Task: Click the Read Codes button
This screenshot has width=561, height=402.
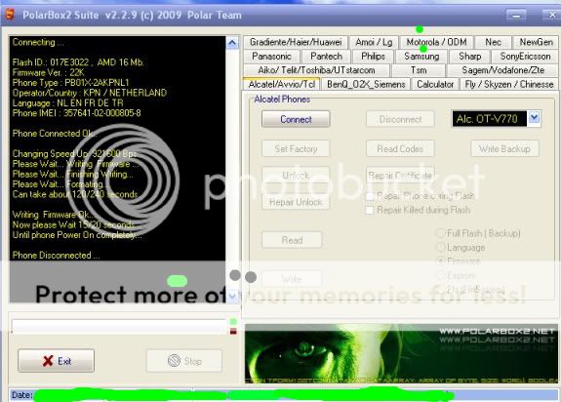Action: point(400,148)
